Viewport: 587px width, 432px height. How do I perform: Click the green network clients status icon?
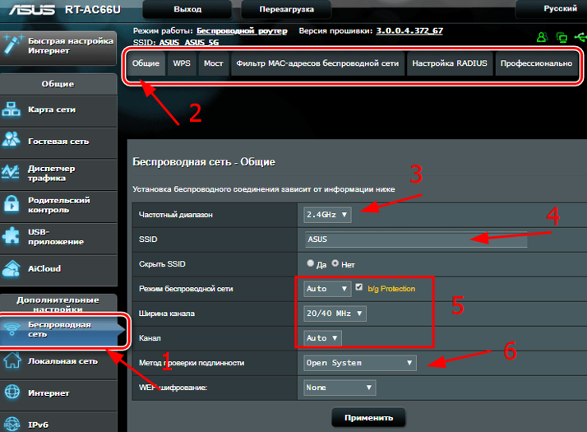[x=562, y=38]
